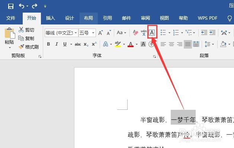Switch to the 布局 tab
234x148 pixels.
click(89, 18)
